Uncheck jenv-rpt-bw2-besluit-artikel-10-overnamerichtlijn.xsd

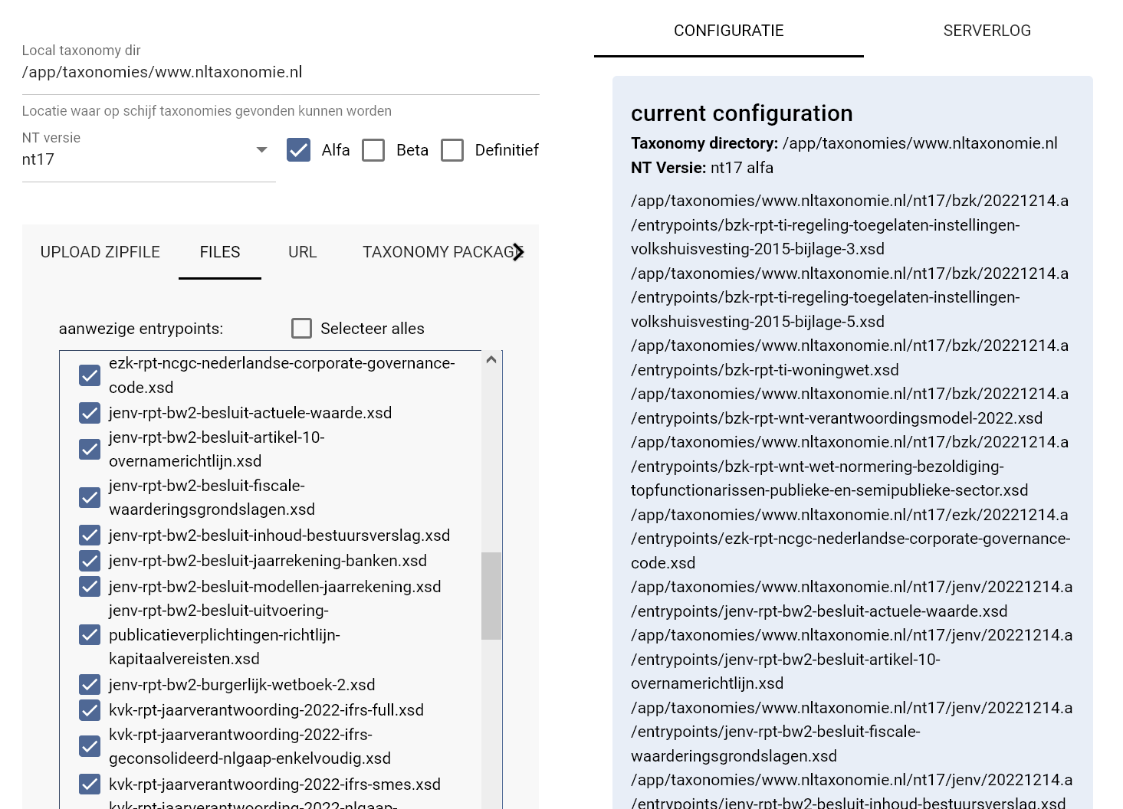pyautogui.click(x=90, y=449)
